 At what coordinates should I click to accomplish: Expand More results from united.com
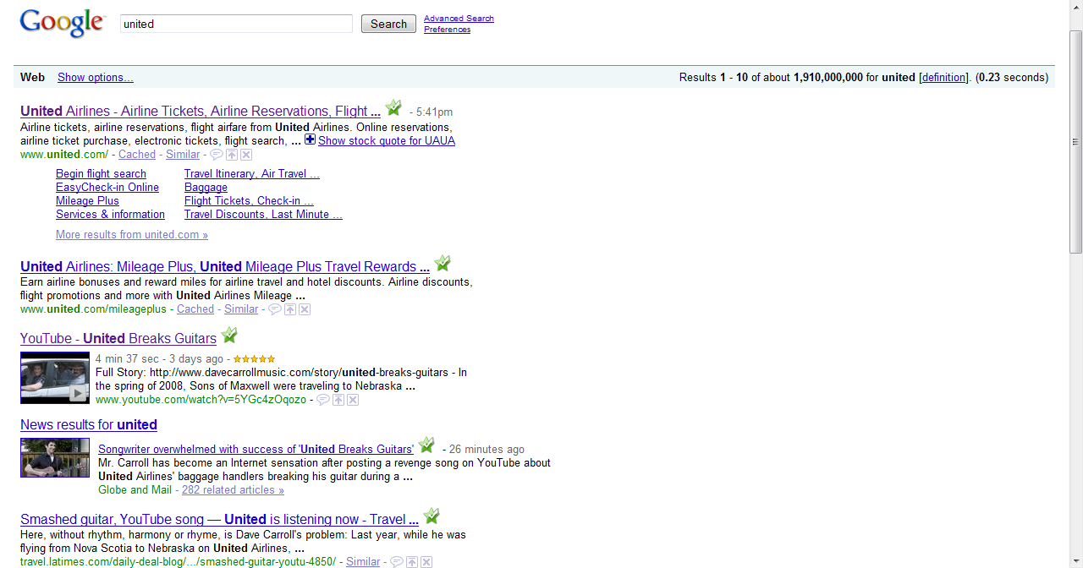(x=132, y=235)
